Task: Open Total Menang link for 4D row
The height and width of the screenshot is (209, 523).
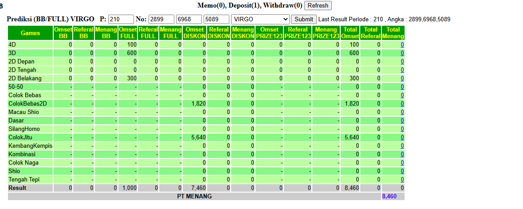Action: coord(402,45)
